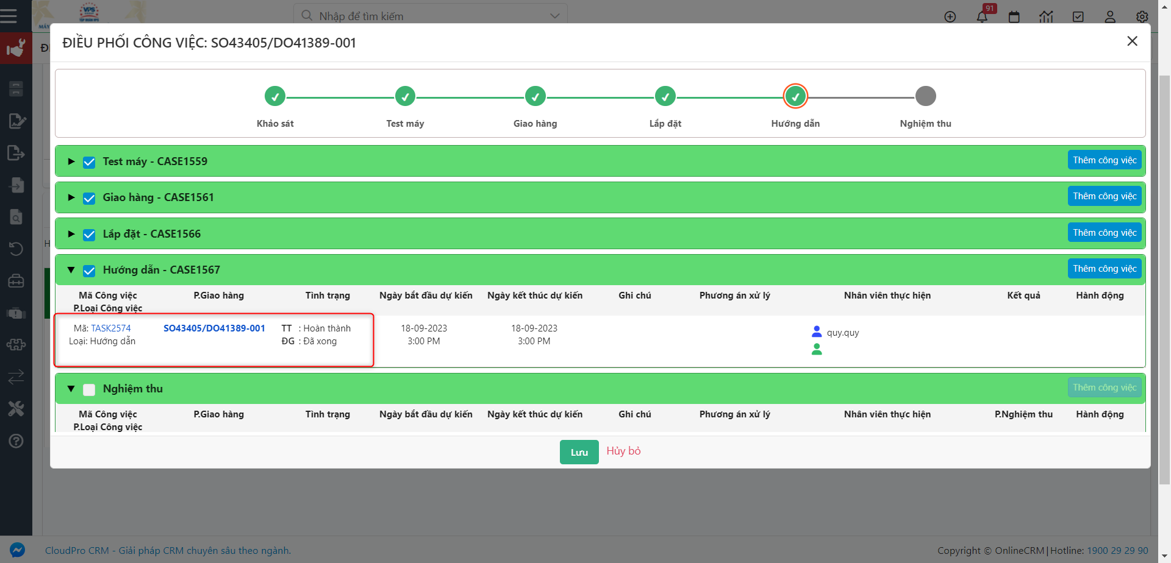This screenshot has height=563, width=1171.
Task: Toggle the Hướng dẫn - CASE1567 checkbox
Action: pyautogui.click(x=89, y=271)
